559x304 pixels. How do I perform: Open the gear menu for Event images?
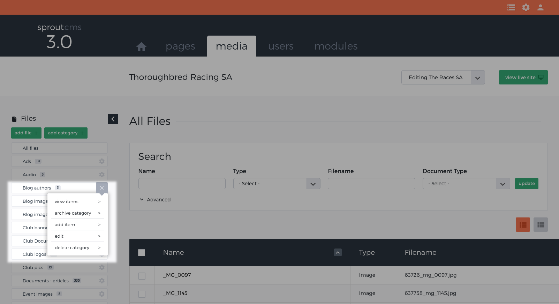tap(102, 294)
